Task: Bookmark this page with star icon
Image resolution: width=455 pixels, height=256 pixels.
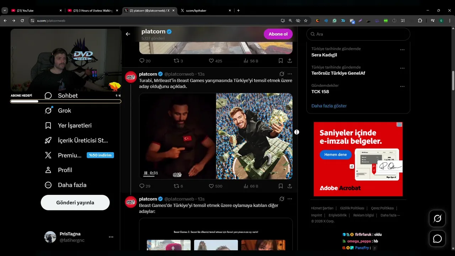Action: pos(306,21)
